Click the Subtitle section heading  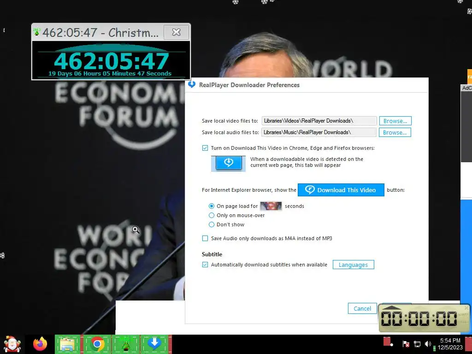coord(212,254)
